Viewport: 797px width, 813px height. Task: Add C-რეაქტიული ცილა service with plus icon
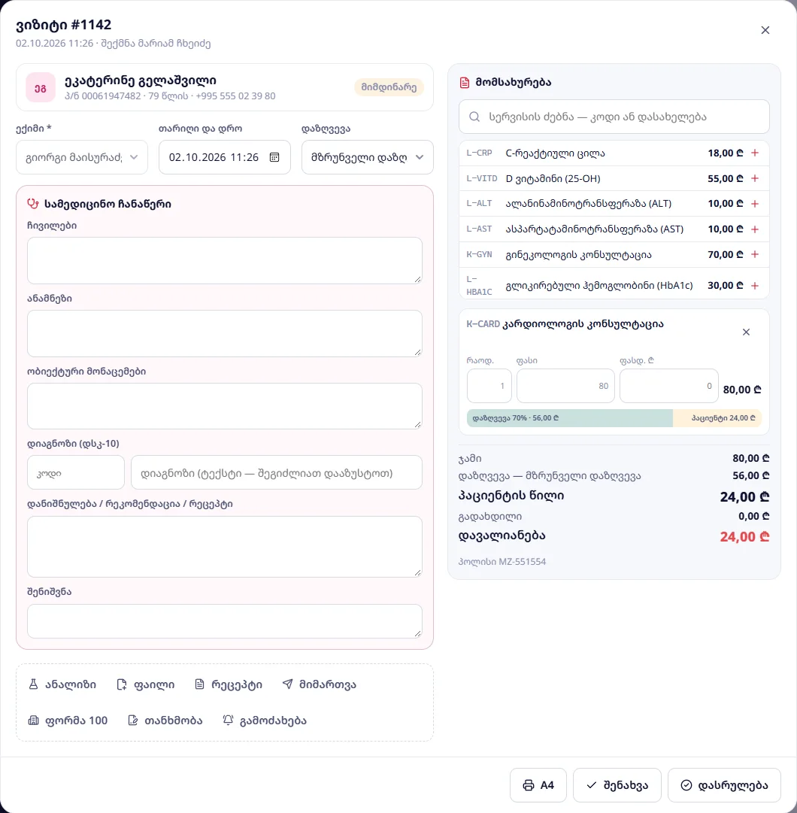click(x=754, y=153)
